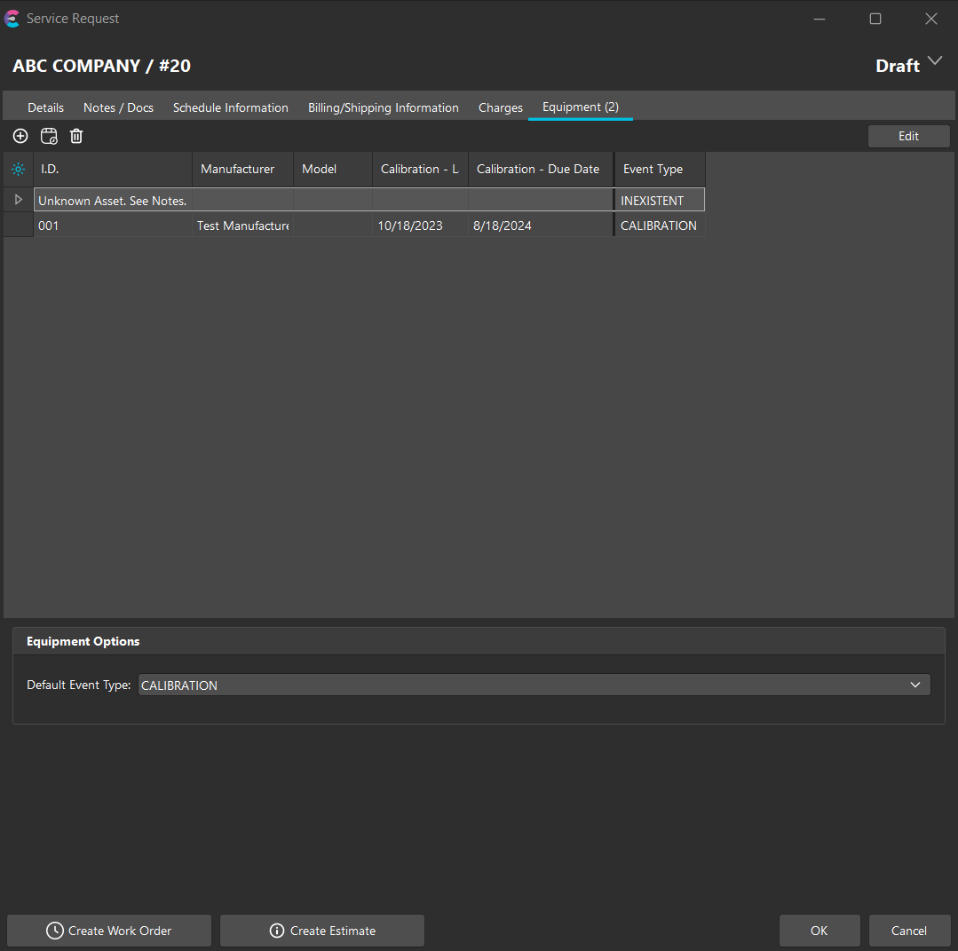The image size is (958, 951).
Task: Click the trash delete icon
Action: point(76,136)
